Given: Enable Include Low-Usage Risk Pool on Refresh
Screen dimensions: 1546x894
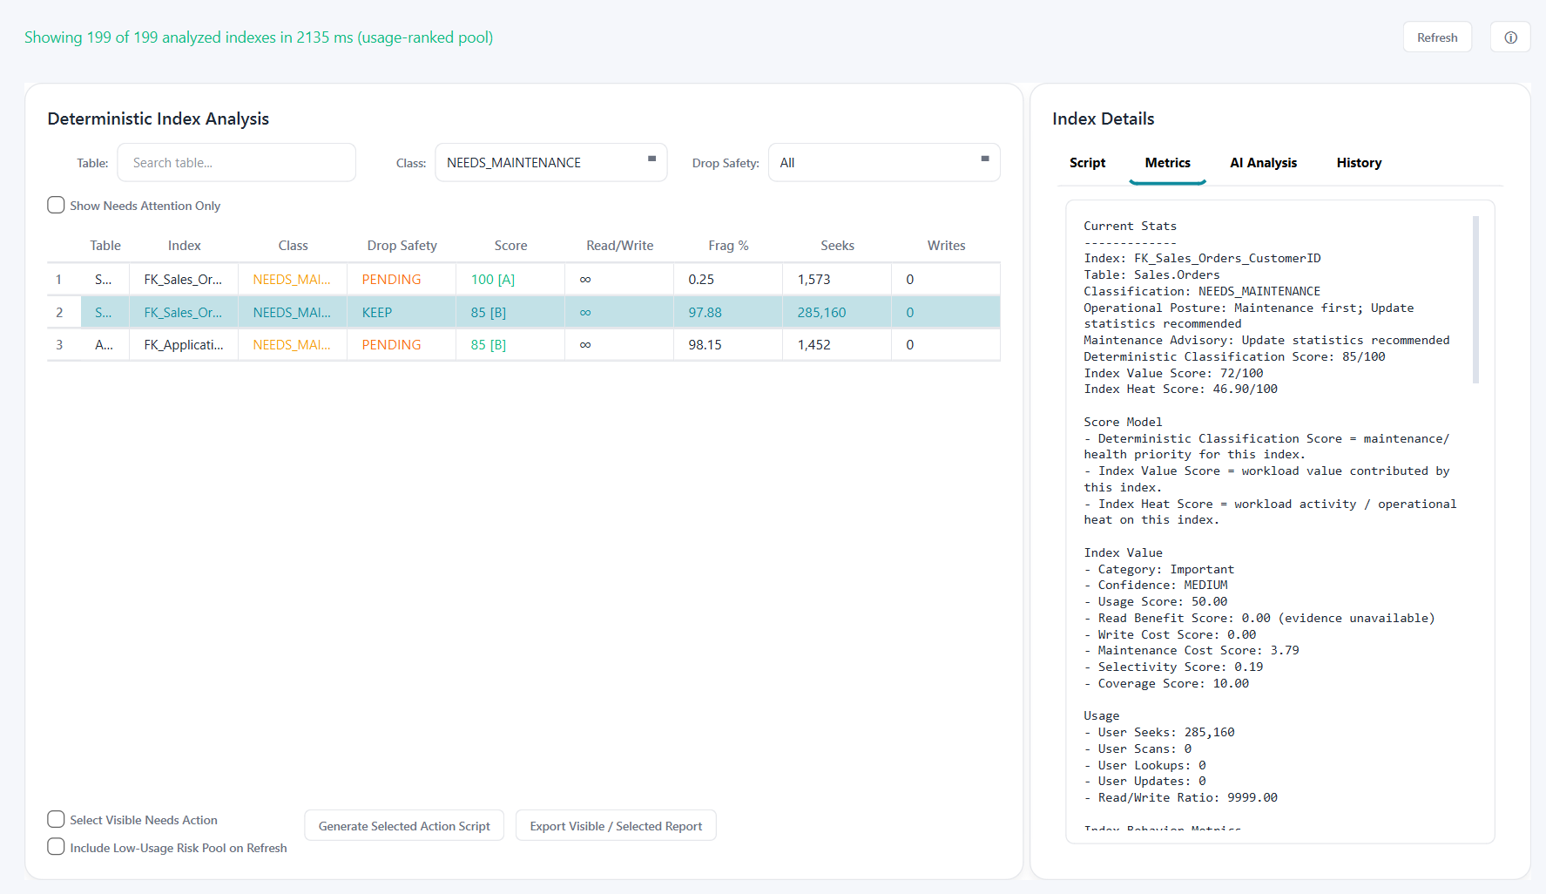Looking at the screenshot, I should point(56,848).
